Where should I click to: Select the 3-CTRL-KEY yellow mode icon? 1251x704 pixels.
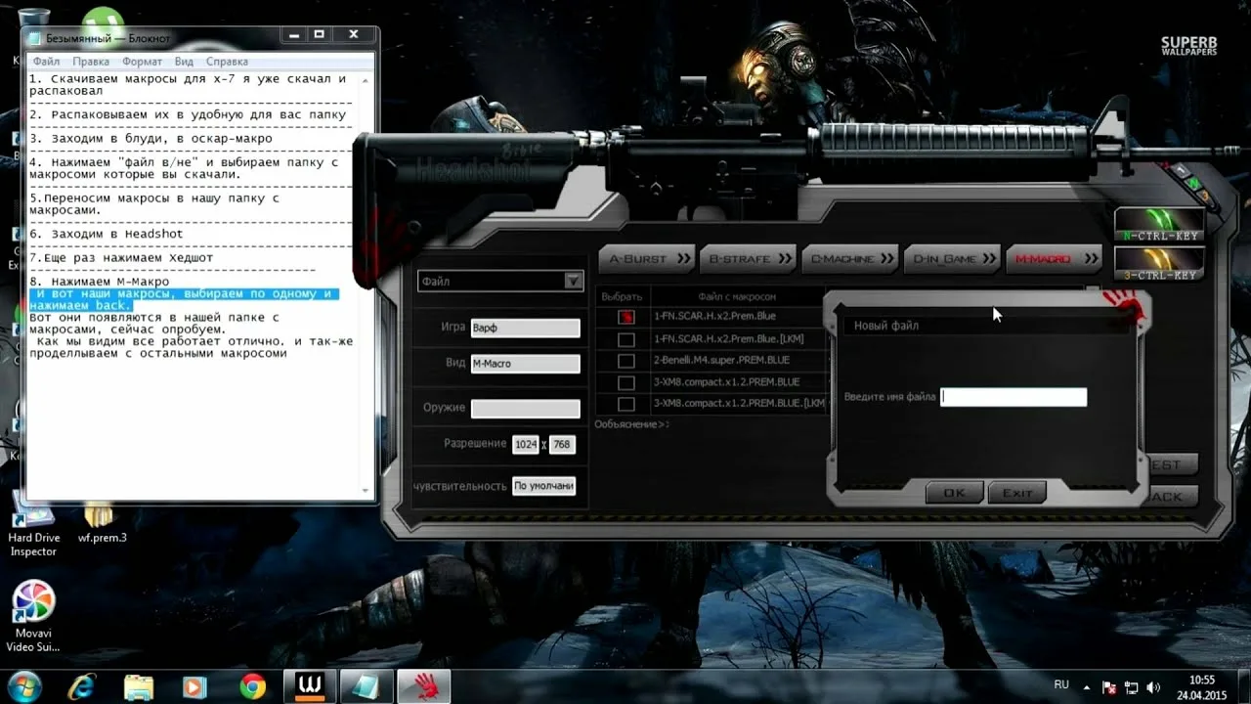[x=1159, y=263]
